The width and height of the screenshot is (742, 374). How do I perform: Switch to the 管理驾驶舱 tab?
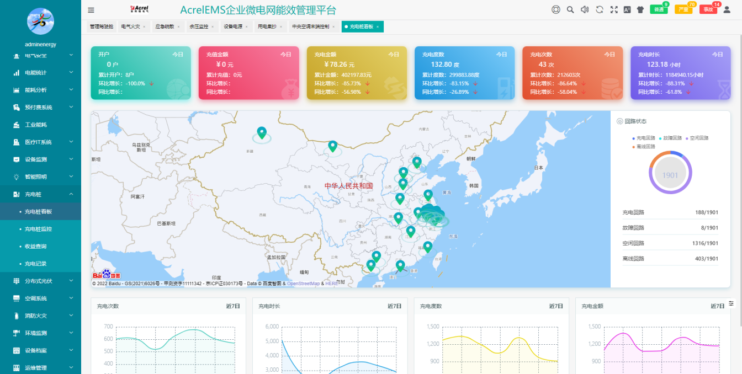pyautogui.click(x=102, y=26)
